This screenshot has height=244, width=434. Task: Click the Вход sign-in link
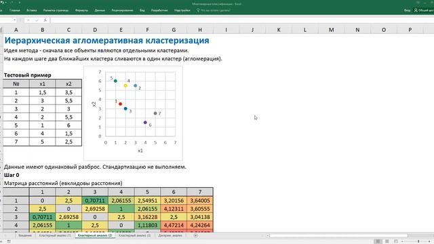pos(407,10)
